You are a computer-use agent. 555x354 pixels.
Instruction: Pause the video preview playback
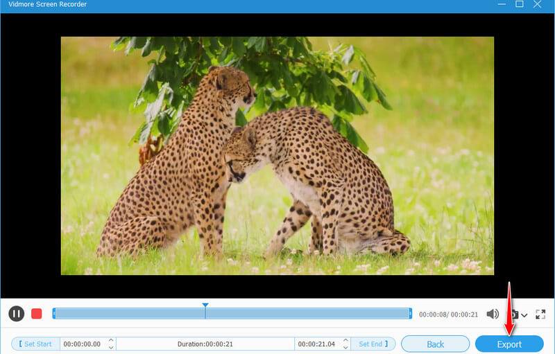click(16, 314)
